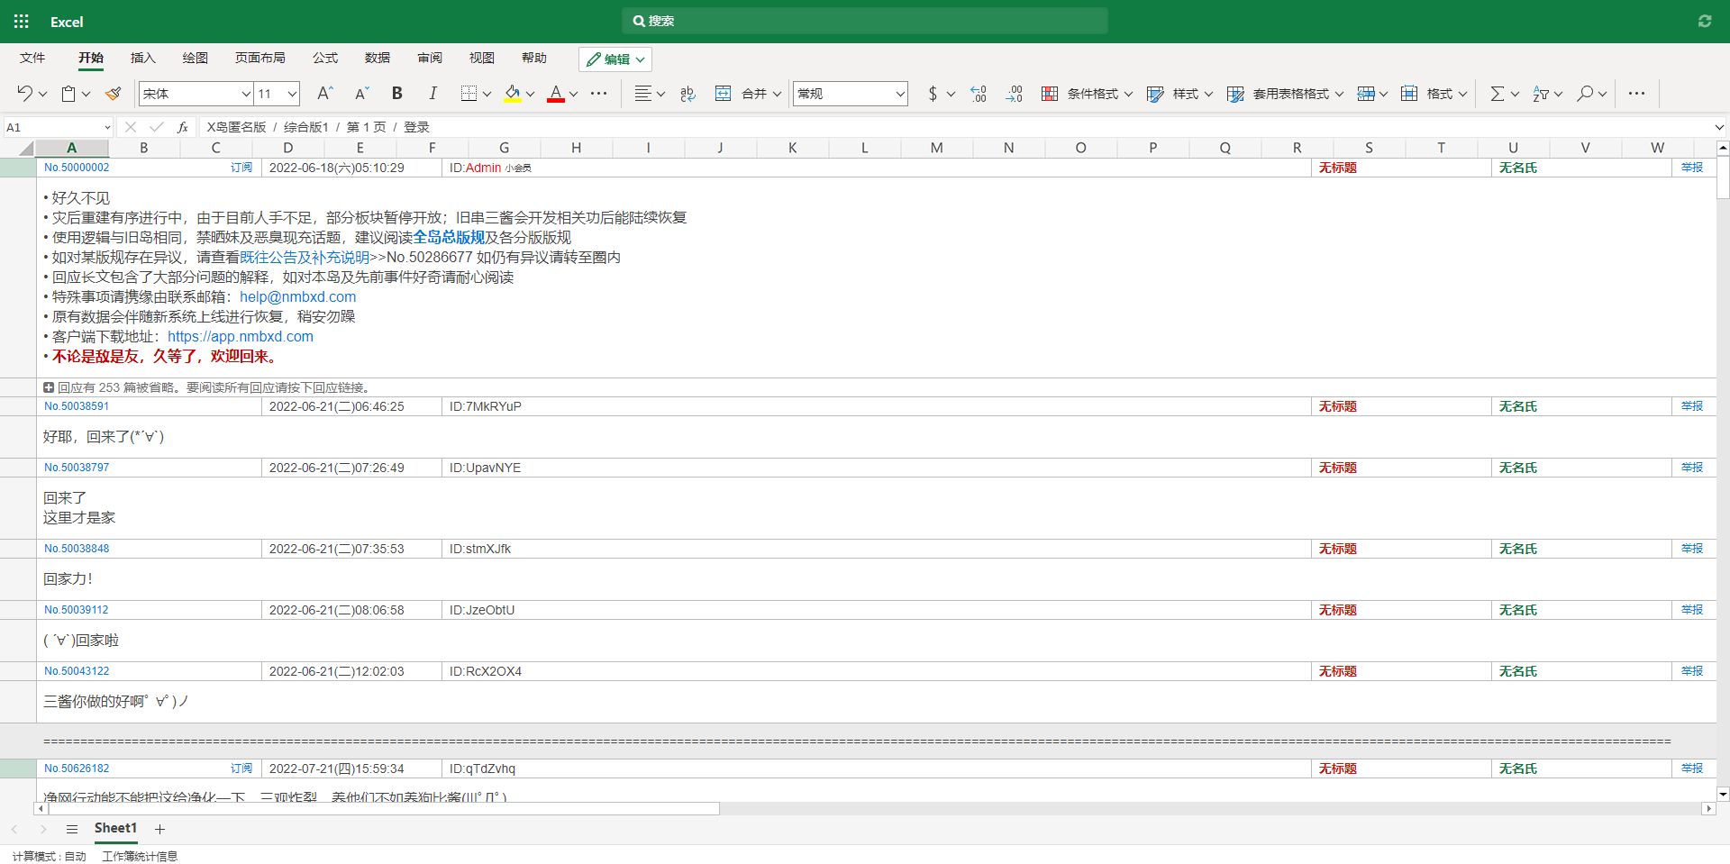The width and height of the screenshot is (1730, 864).
Task: Select the Sheet1 tab
Action: pyautogui.click(x=115, y=828)
